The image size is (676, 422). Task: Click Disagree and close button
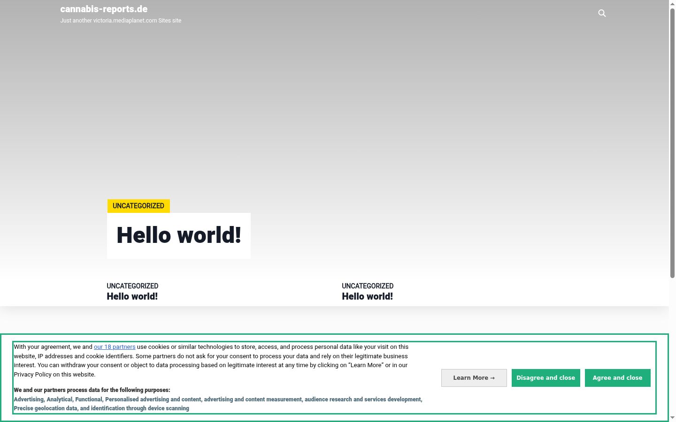point(546,378)
